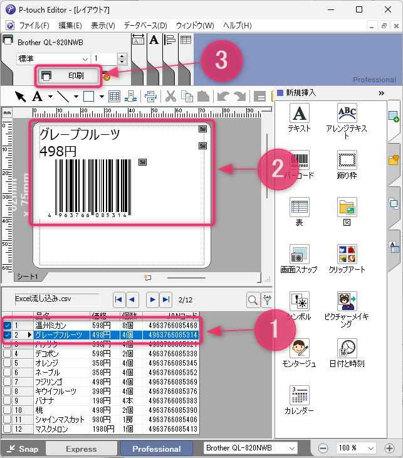Screen dimensions: 403x458
Task: Open the rectangle tool dropdown arrow
Action: [102, 97]
